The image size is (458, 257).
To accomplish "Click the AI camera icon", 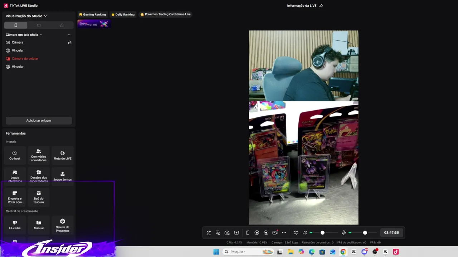I will click(x=227, y=233).
